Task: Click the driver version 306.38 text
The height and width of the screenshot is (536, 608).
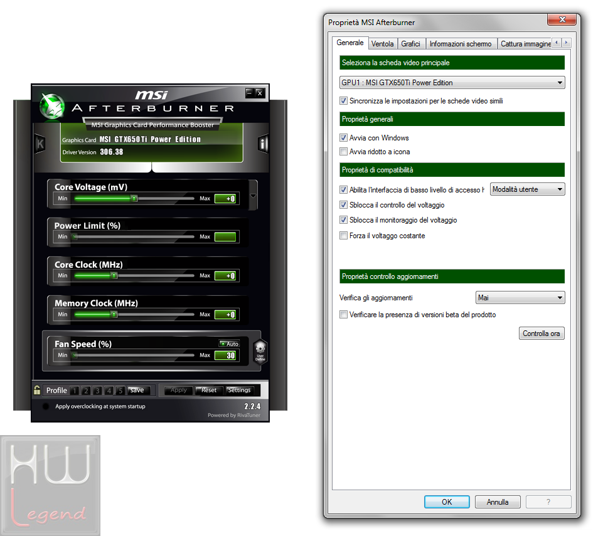Action: point(112,152)
